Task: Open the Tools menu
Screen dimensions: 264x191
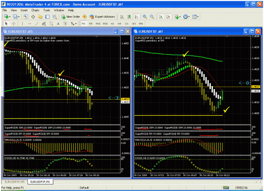Action: [46, 10]
